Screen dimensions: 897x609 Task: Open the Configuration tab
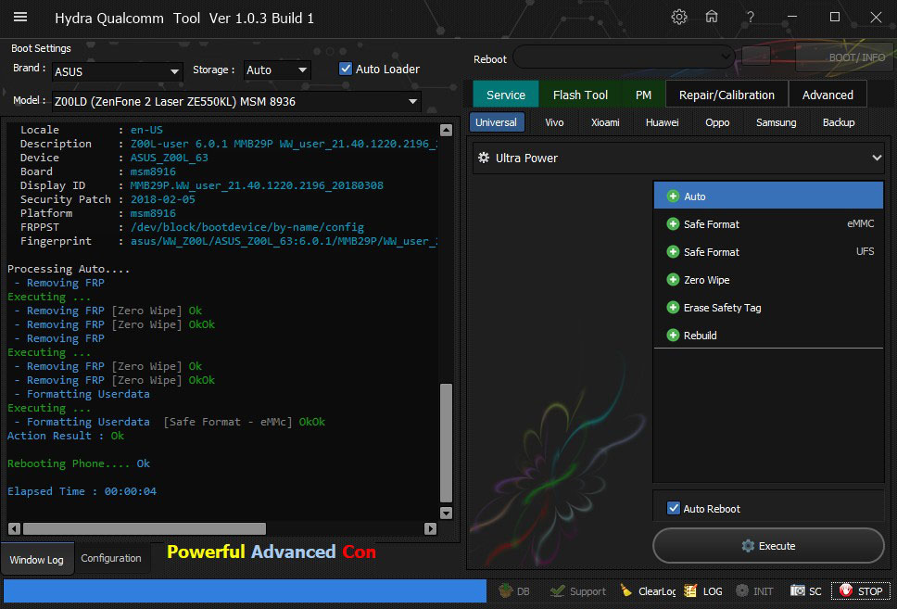[111, 558]
